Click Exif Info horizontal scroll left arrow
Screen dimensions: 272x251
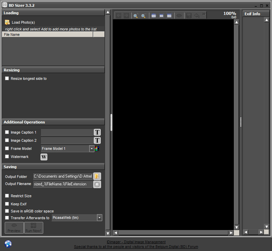[246, 232]
